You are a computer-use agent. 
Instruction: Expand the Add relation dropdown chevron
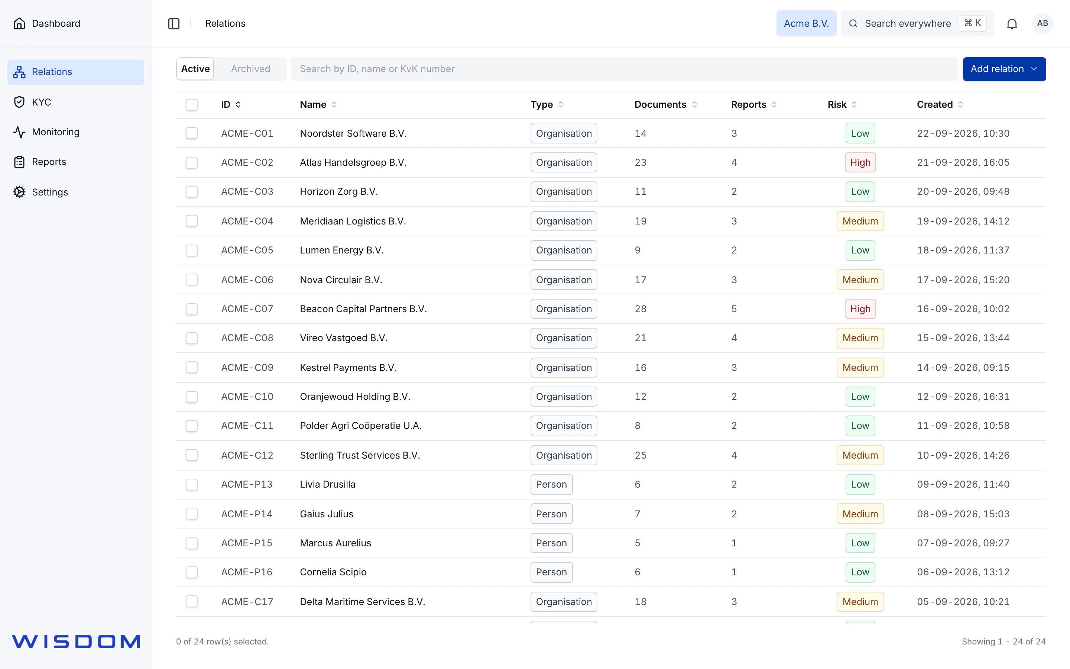coord(1034,69)
